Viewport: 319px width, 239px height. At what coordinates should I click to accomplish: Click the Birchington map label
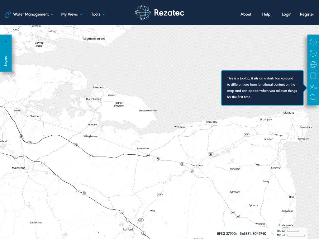(x=266, y=119)
